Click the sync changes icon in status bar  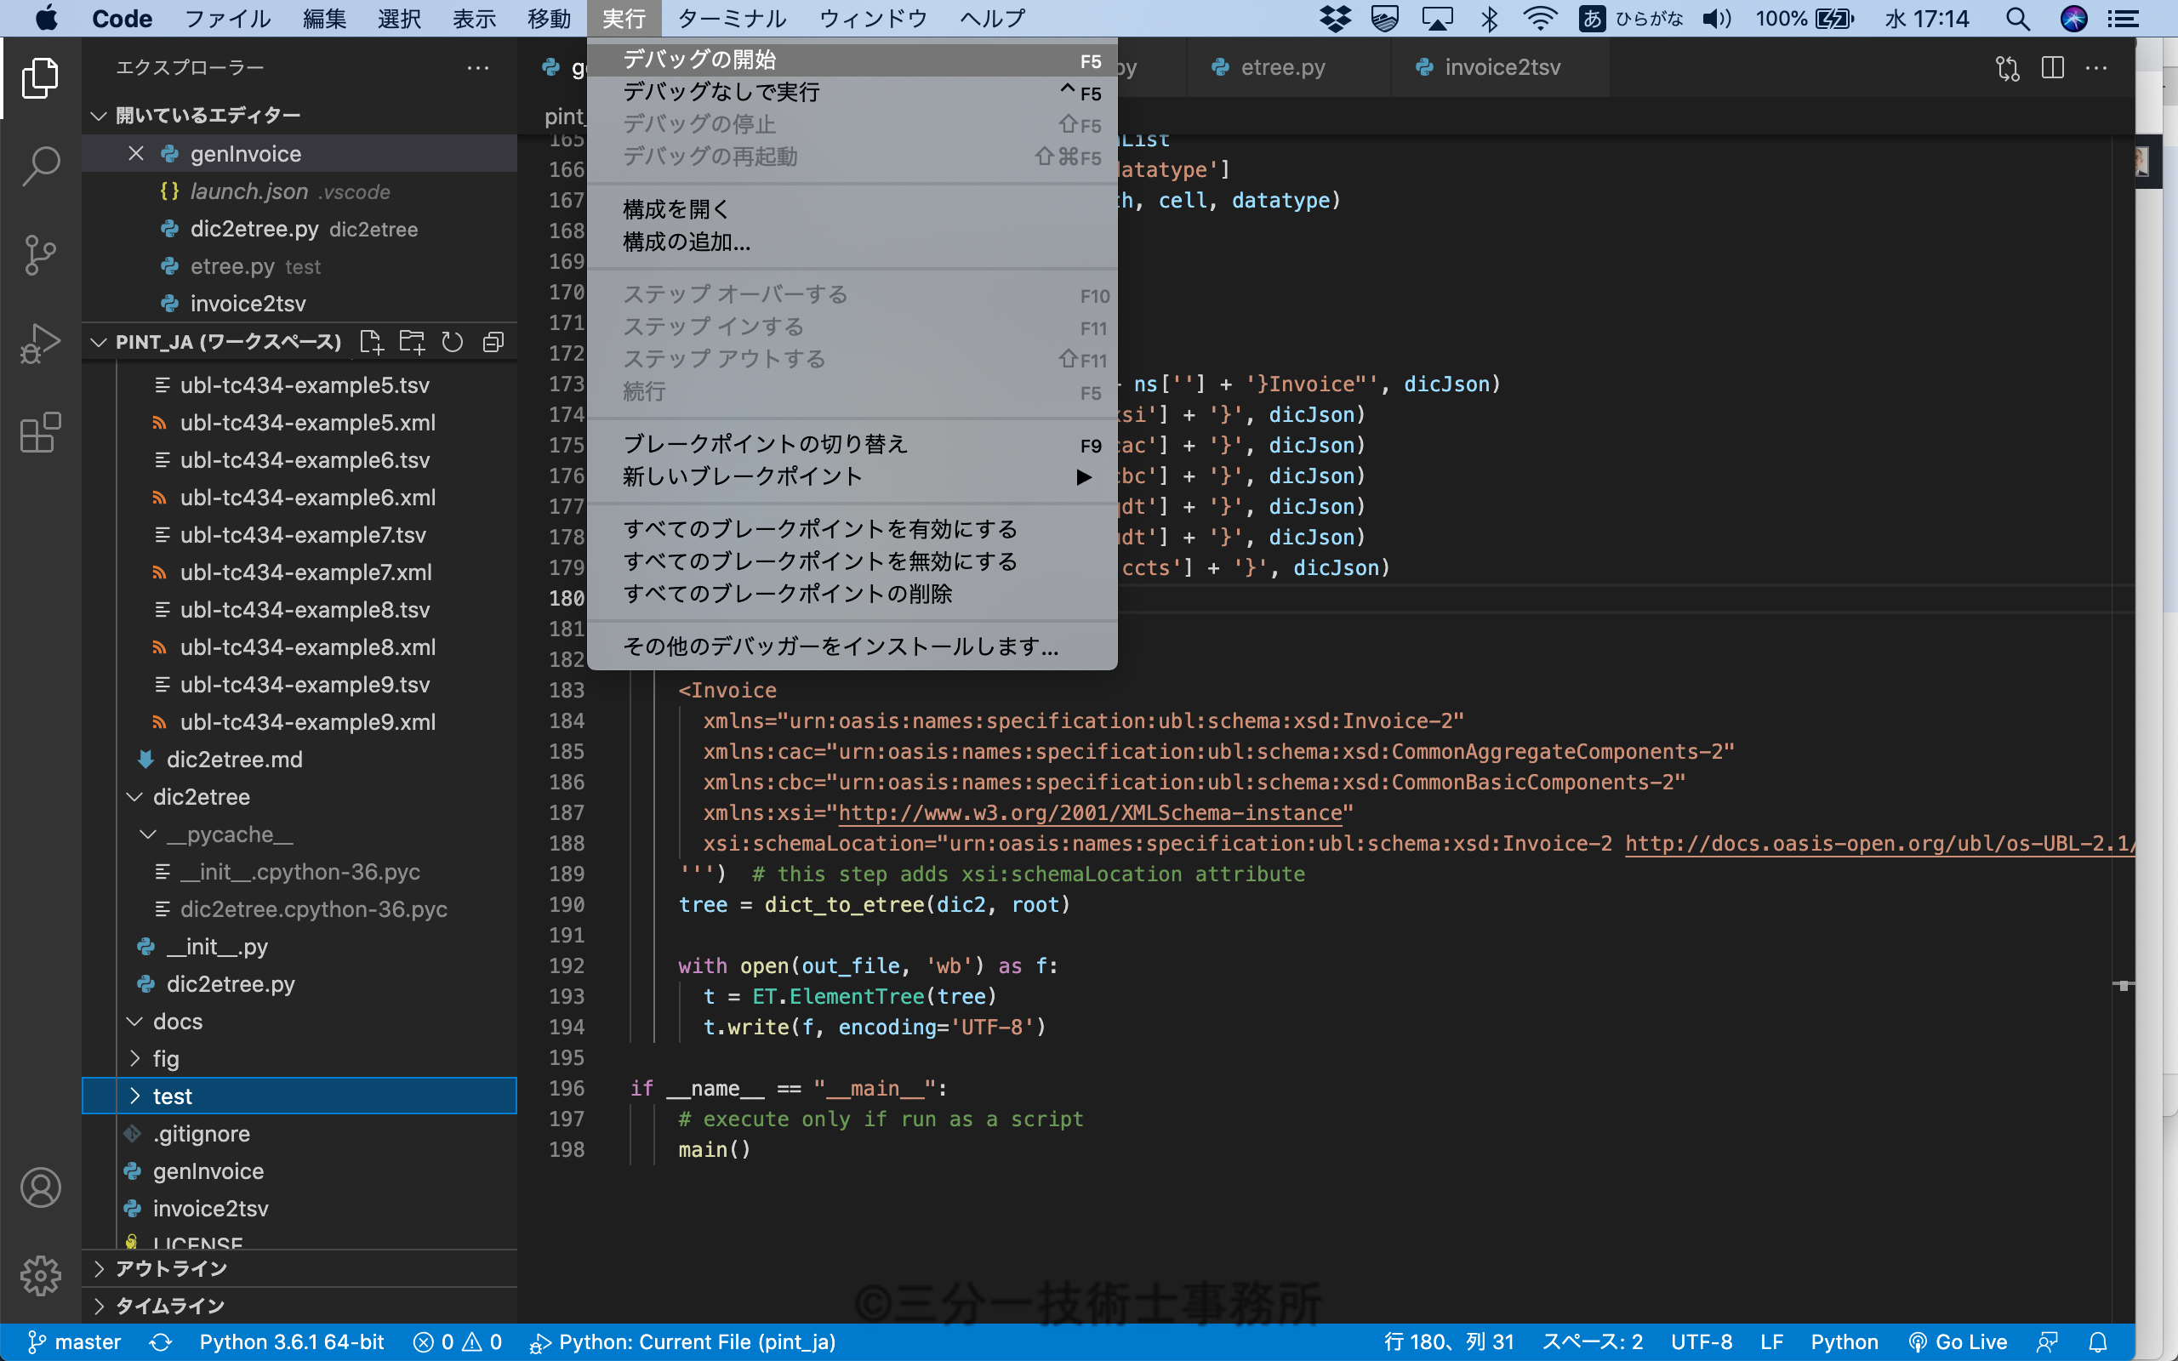pyautogui.click(x=160, y=1342)
